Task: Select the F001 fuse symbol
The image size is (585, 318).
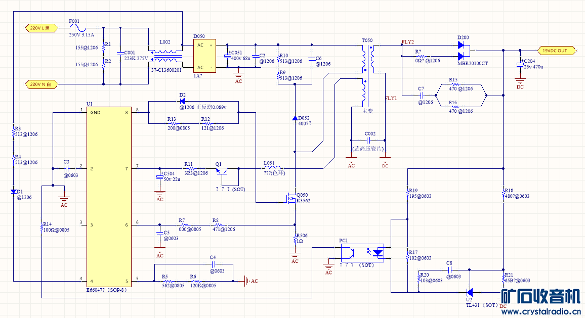Action: [x=78, y=28]
